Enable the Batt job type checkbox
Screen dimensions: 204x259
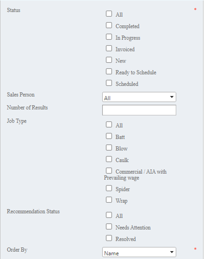coord(109,136)
